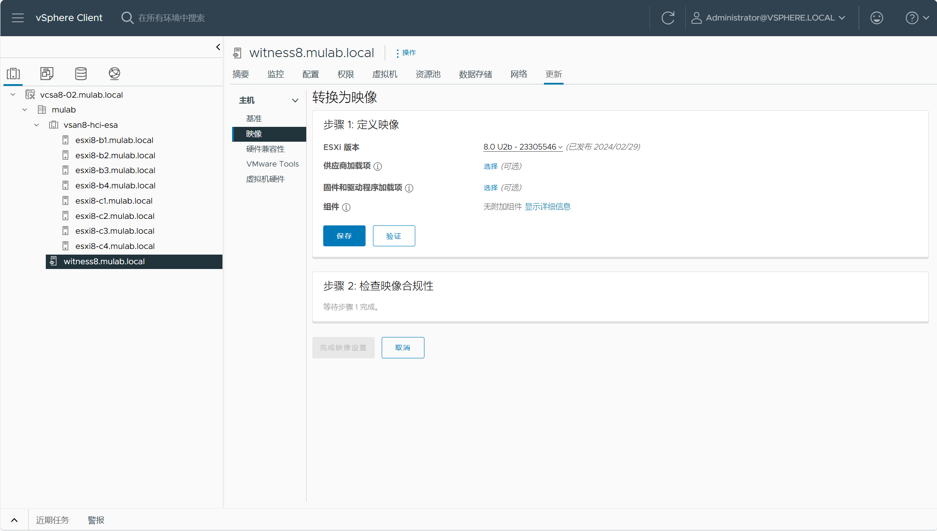
Task: Collapse the vsan8-hci-esa cluster node
Action: click(37, 125)
